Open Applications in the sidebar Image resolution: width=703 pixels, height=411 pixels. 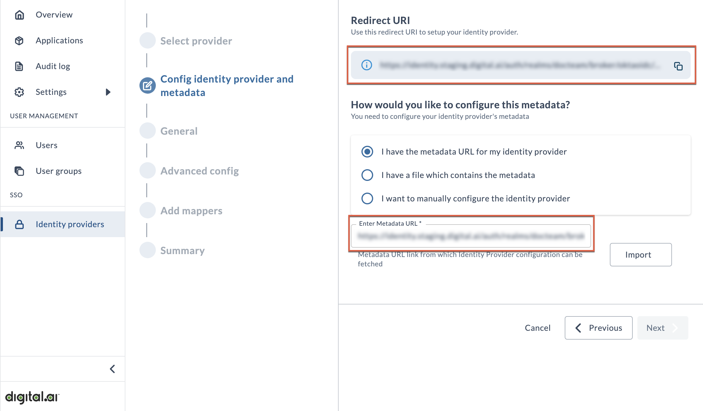tap(63, 40)
